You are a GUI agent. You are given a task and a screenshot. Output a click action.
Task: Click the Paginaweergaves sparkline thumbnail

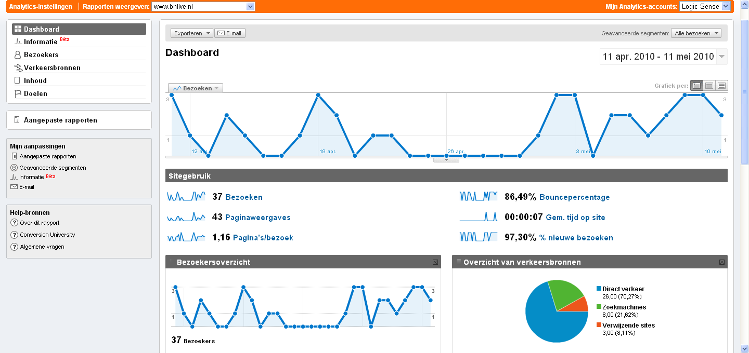[186, 216]
